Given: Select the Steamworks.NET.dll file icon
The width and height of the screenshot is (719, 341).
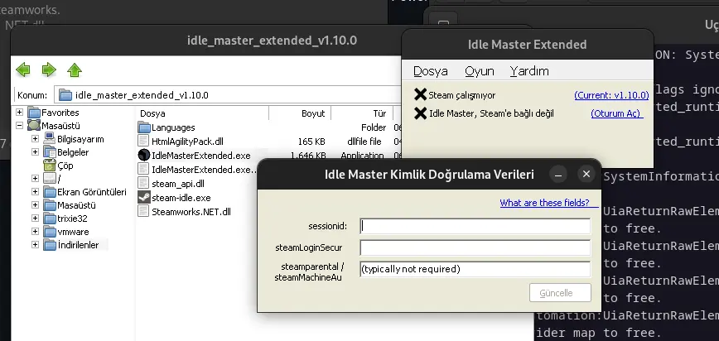Looking at the screenshot, I should (144, 212).
